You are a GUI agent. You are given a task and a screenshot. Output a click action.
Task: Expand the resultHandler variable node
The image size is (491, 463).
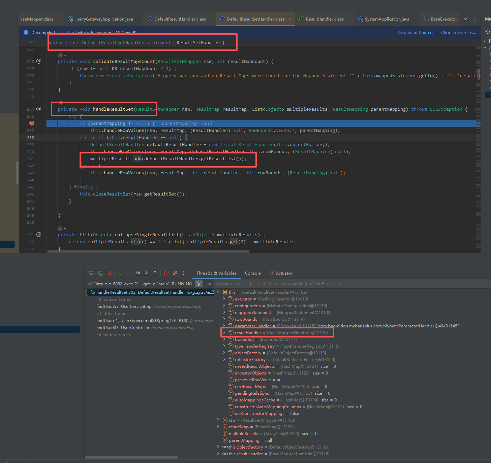click(x=224, y=332)
